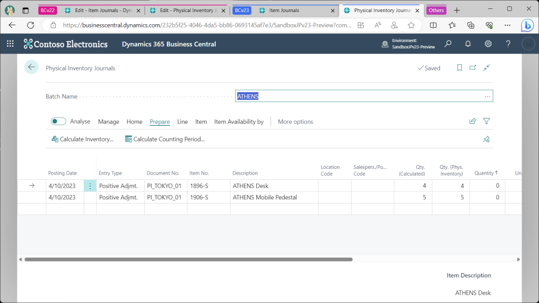Open the filter pane funnel icon
This screenshot has height=303, width=539.
[x=486, y=121]
